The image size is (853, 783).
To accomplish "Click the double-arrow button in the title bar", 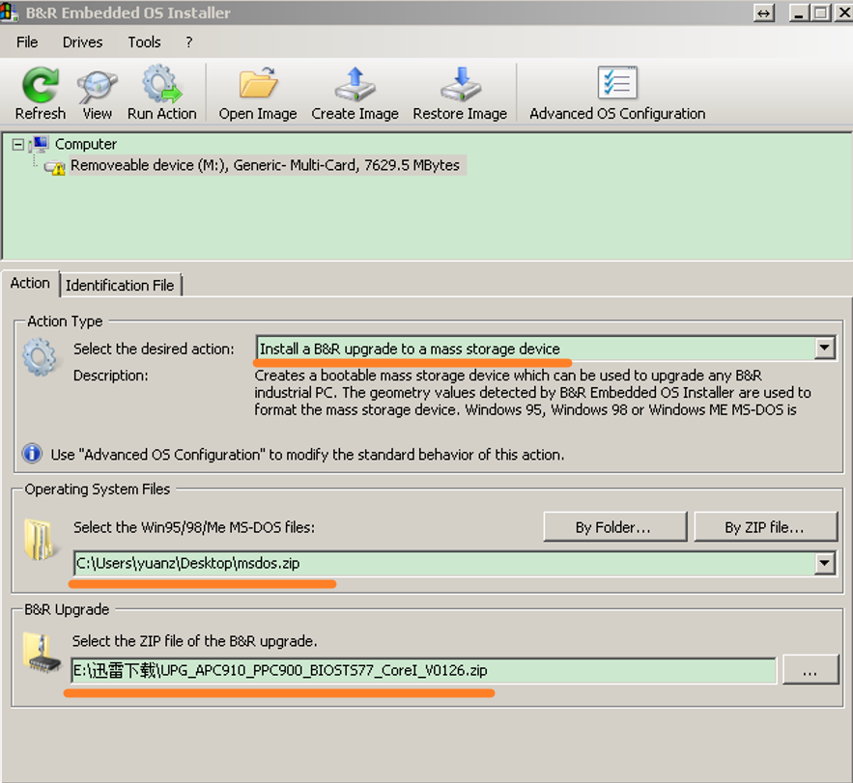I will 764,14.
